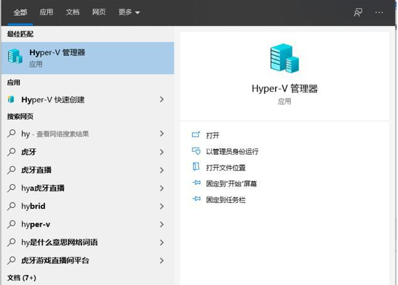Switch to the 应用 tab
The height and width of the screenshot is (285, 398).
pyautogui.click(x=46, y=12)
